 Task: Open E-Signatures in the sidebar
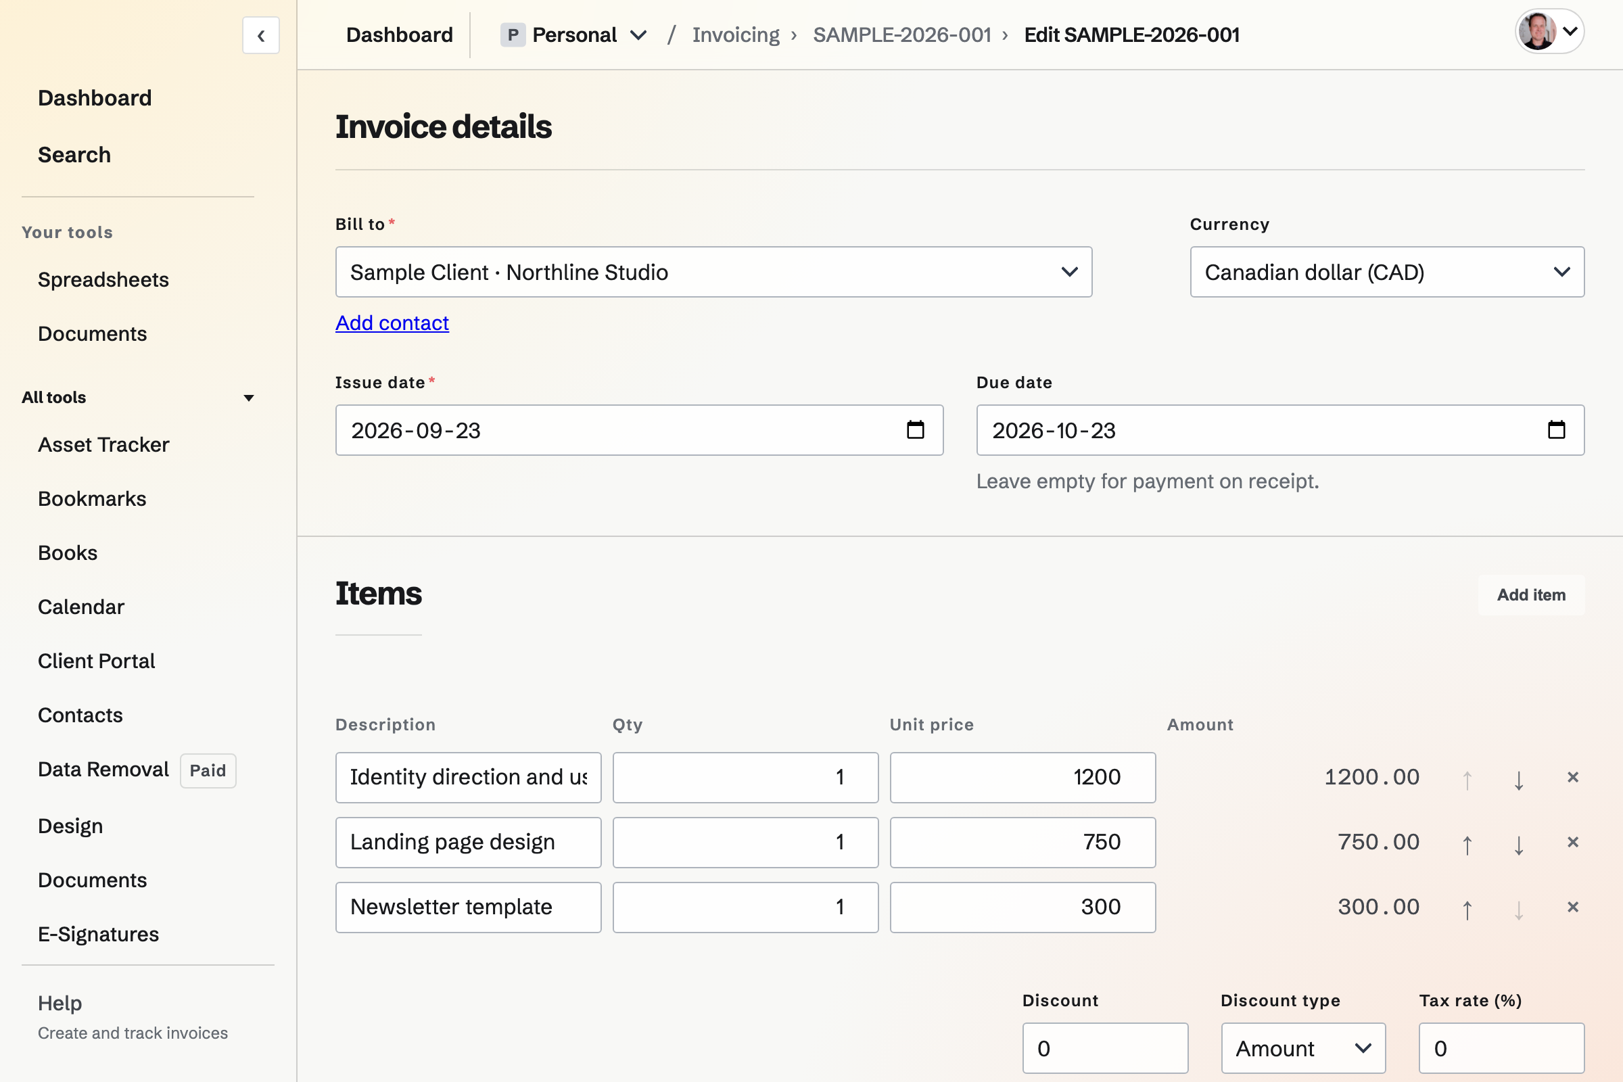[98, 935]
